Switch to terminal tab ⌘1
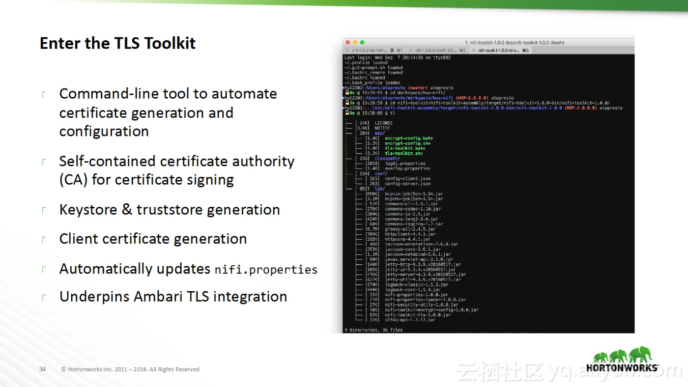The width and height of the screenshot is (688, 387). point(374,50)
